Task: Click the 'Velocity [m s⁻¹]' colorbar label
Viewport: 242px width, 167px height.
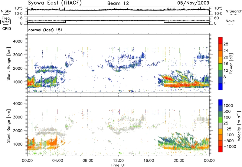Action: coord(239,126)
